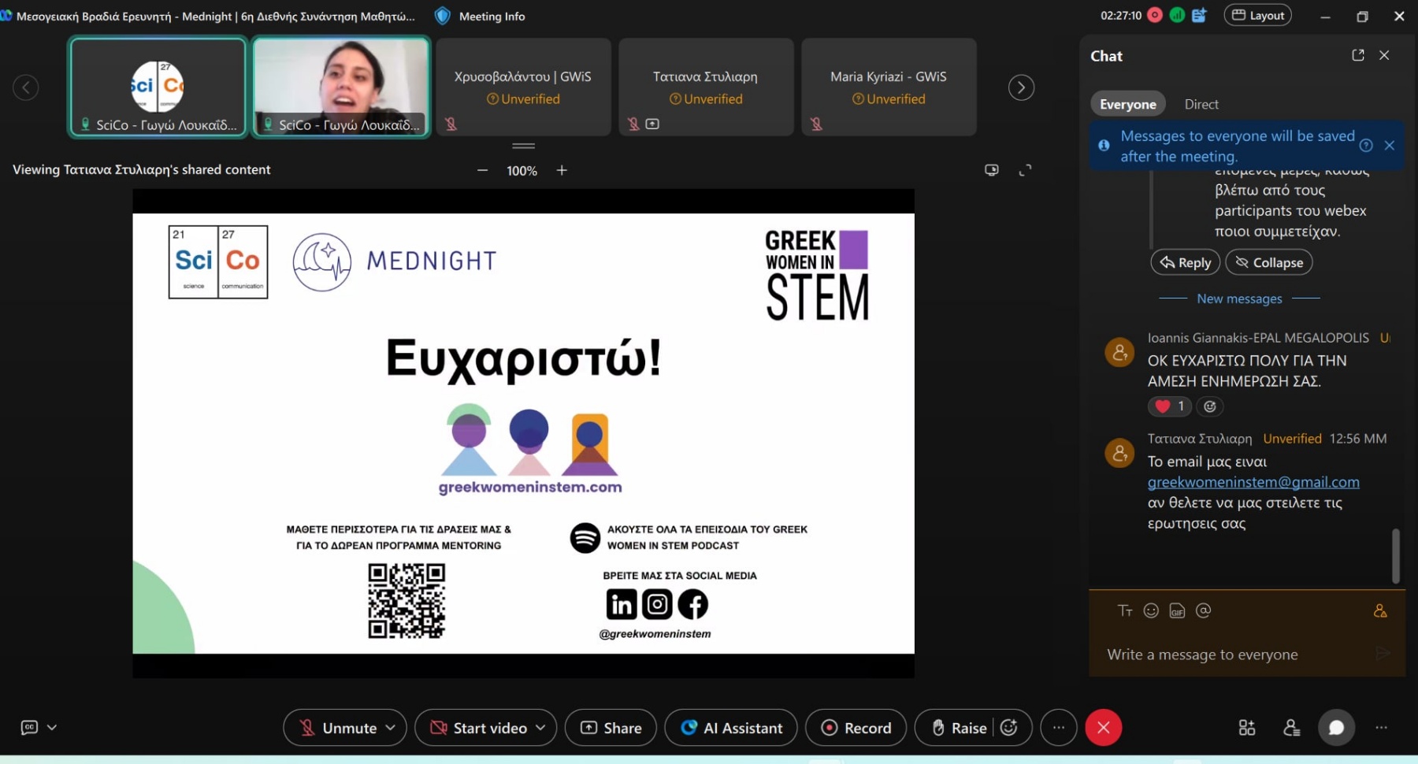Dismiss the messages saved notice
This screenshot has width=1418, height=764.
coord(1390,145)
